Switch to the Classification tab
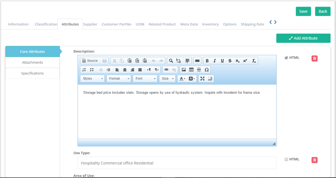 pyautogui.click(x=46, y=24)
